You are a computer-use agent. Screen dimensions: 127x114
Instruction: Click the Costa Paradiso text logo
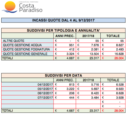click(31, 8)
